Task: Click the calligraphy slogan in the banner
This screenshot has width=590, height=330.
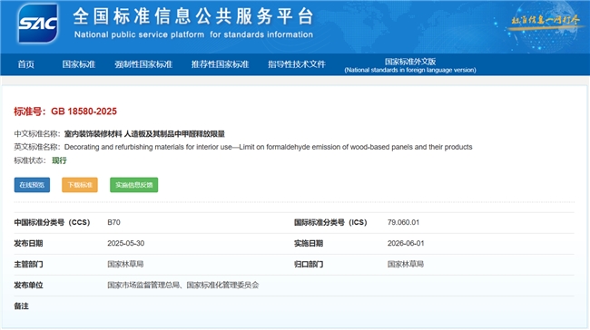Action: coord(546,20)
